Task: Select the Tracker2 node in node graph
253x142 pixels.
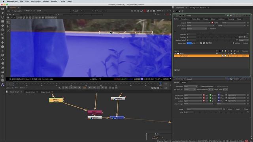Action: pyautogui.click(x=118, y=99)
